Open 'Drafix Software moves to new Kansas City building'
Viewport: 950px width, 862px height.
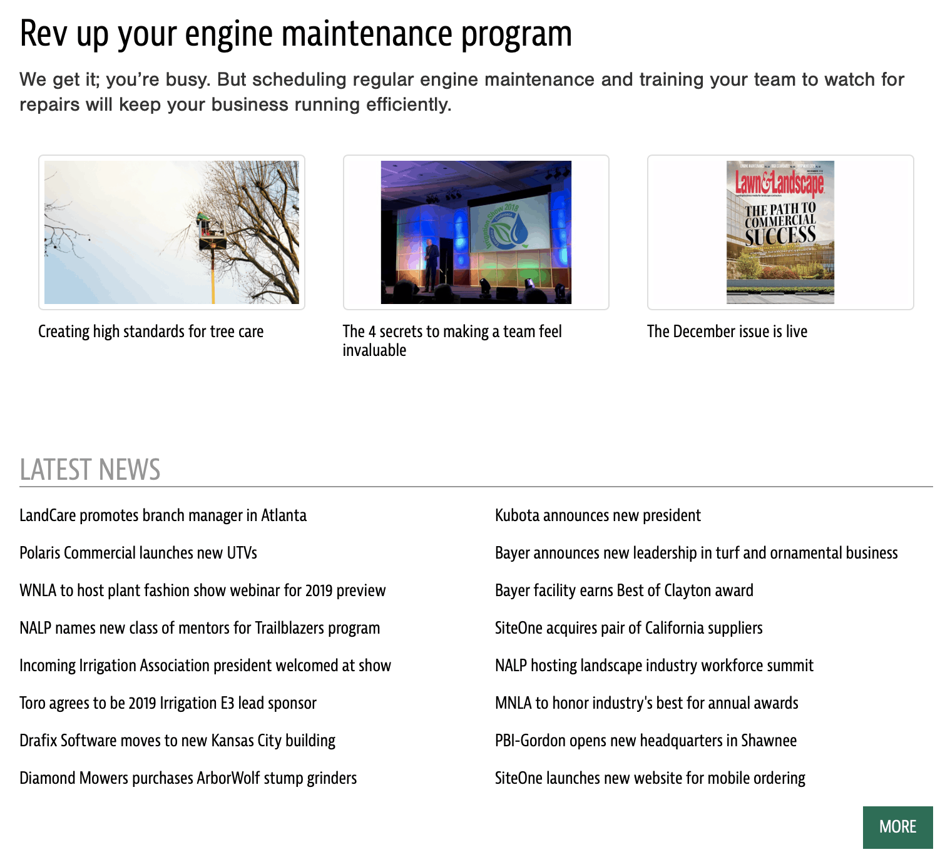click(178, 741)
